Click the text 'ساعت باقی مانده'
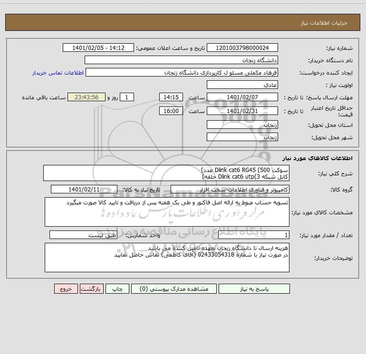 [44, 97]
